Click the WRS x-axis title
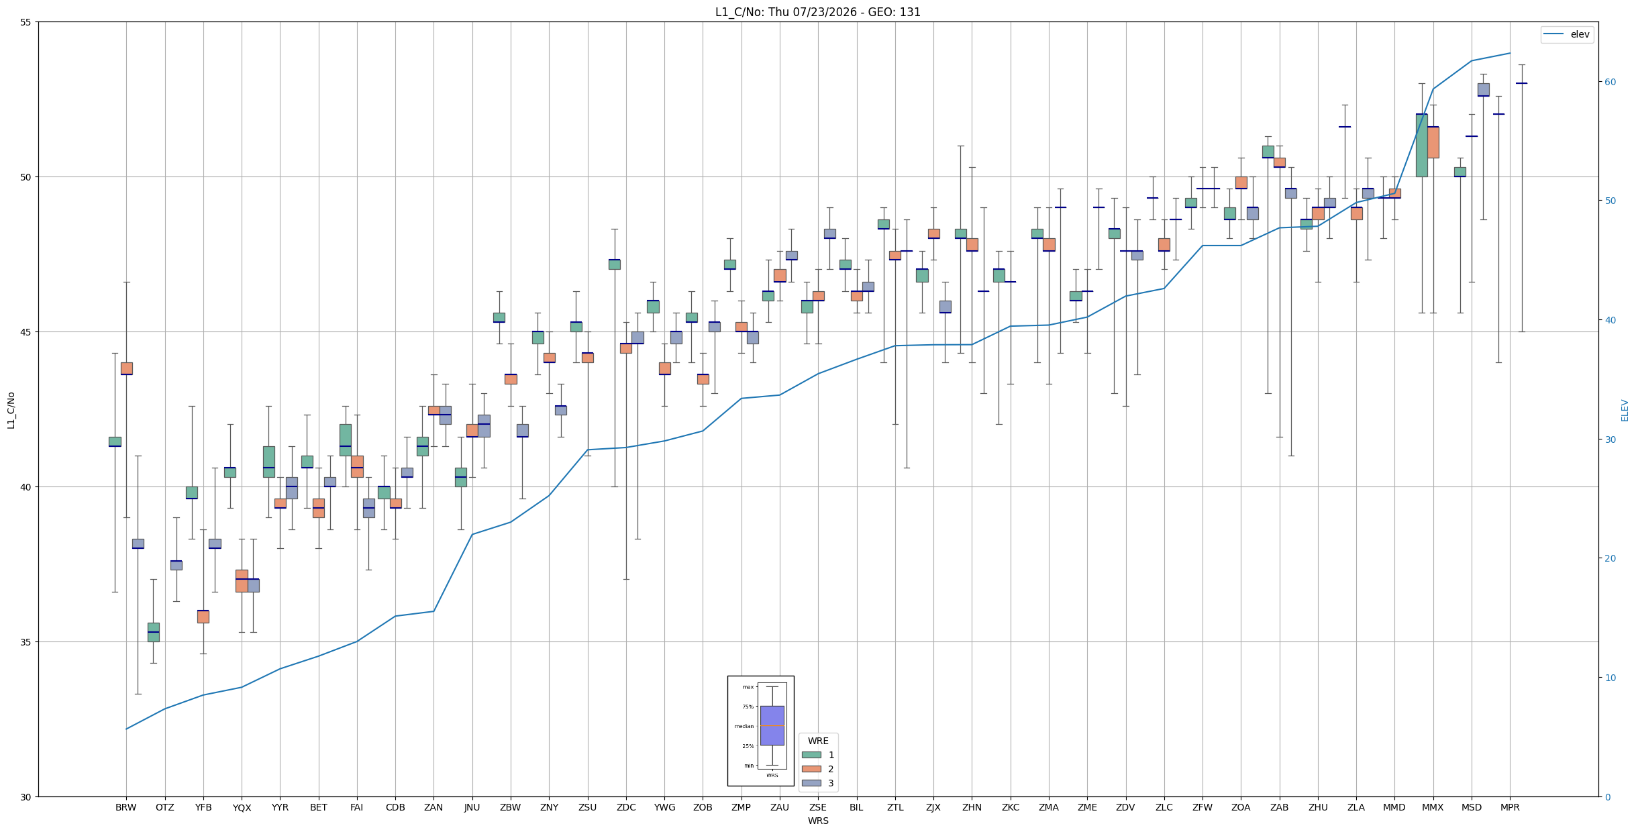1636x832 pixels. point(818,821)
